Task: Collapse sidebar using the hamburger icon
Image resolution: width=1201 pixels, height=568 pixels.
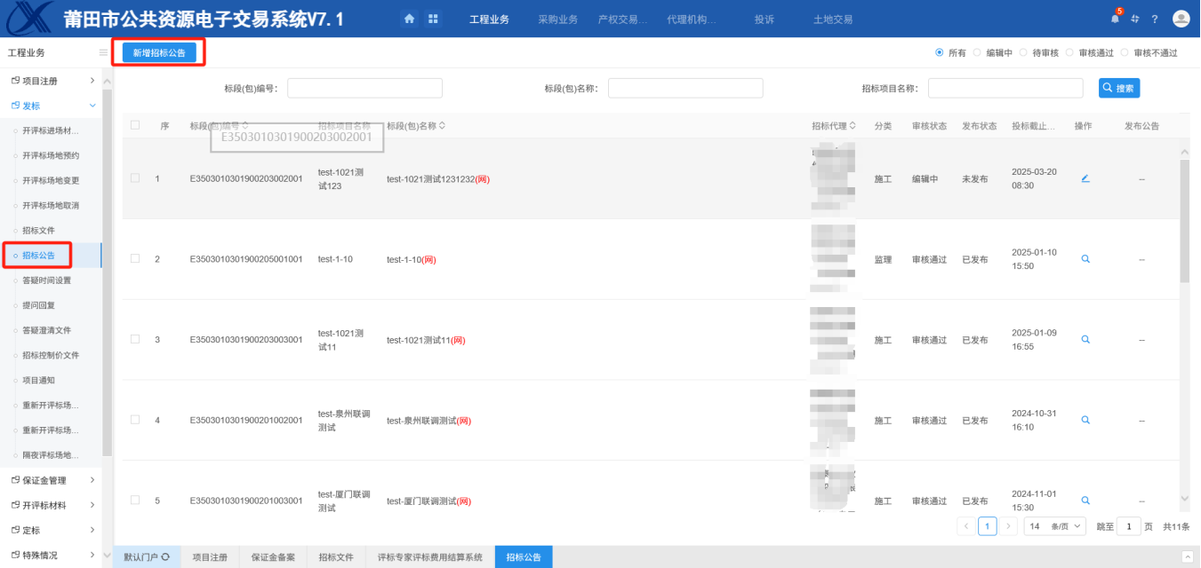Action: point(103,53)
